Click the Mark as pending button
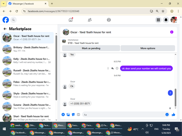The width and height of the screenshot is (182, 136). point(91,48)
